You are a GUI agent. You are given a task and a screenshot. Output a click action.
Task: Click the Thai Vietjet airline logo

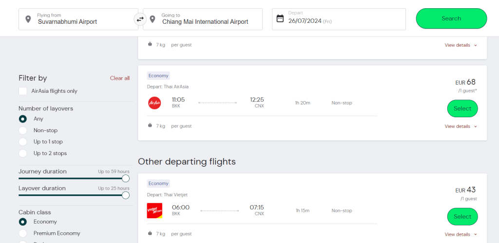click(154, 210)
